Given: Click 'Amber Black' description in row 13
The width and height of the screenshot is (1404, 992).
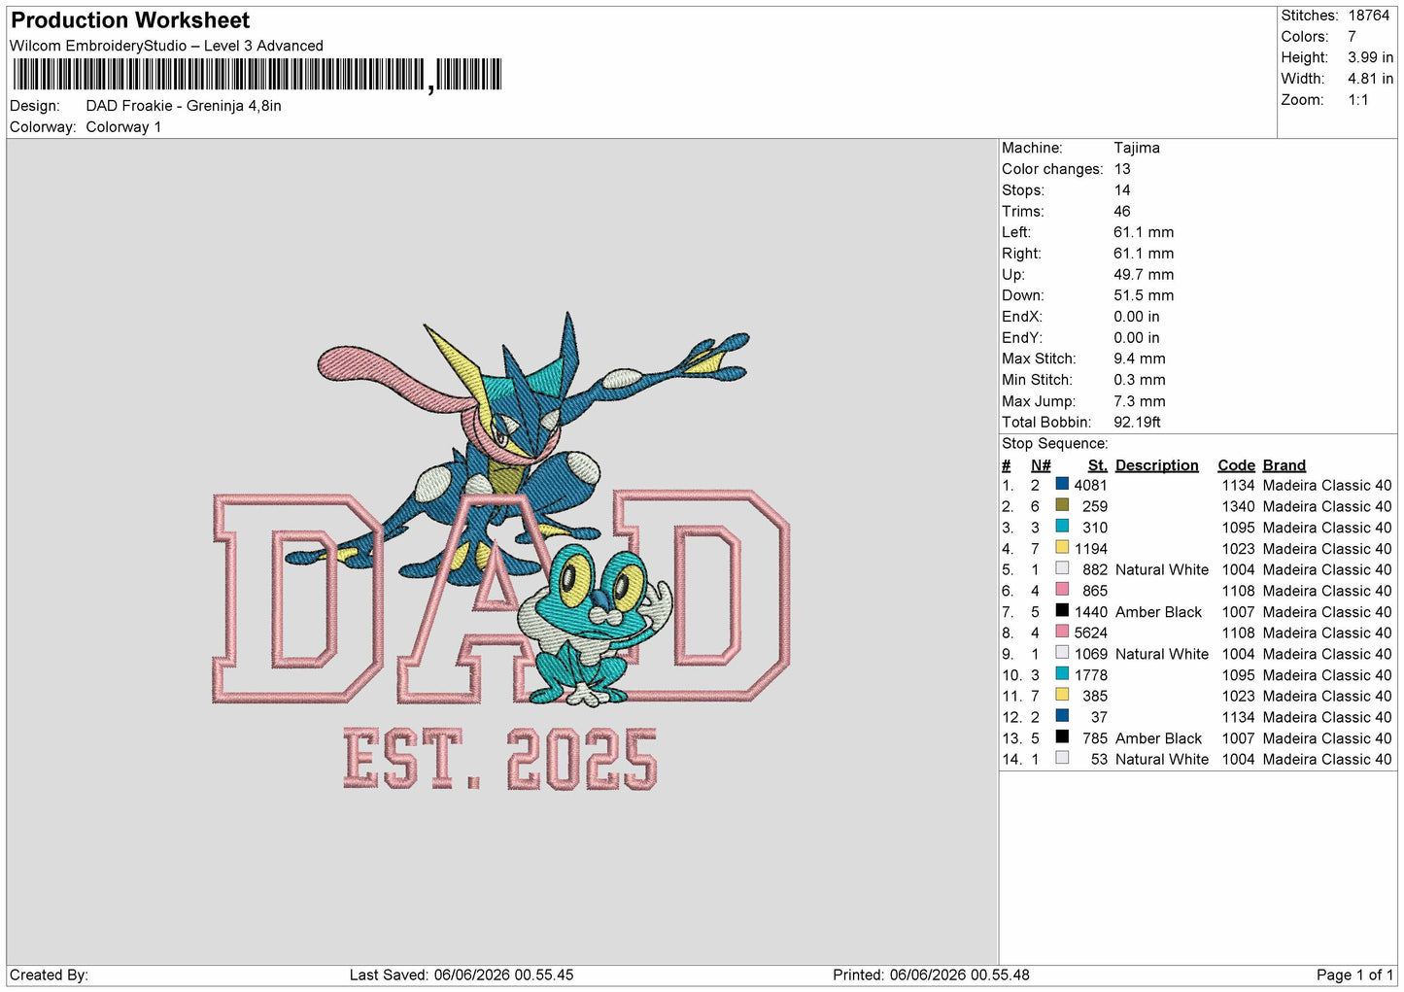Looking at the screenshot, I should (1158, 738).
